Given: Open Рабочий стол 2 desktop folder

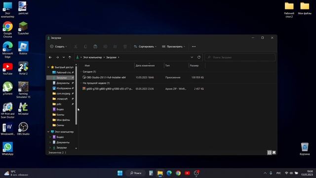Looking at the screenshot, I should point(289,10).
